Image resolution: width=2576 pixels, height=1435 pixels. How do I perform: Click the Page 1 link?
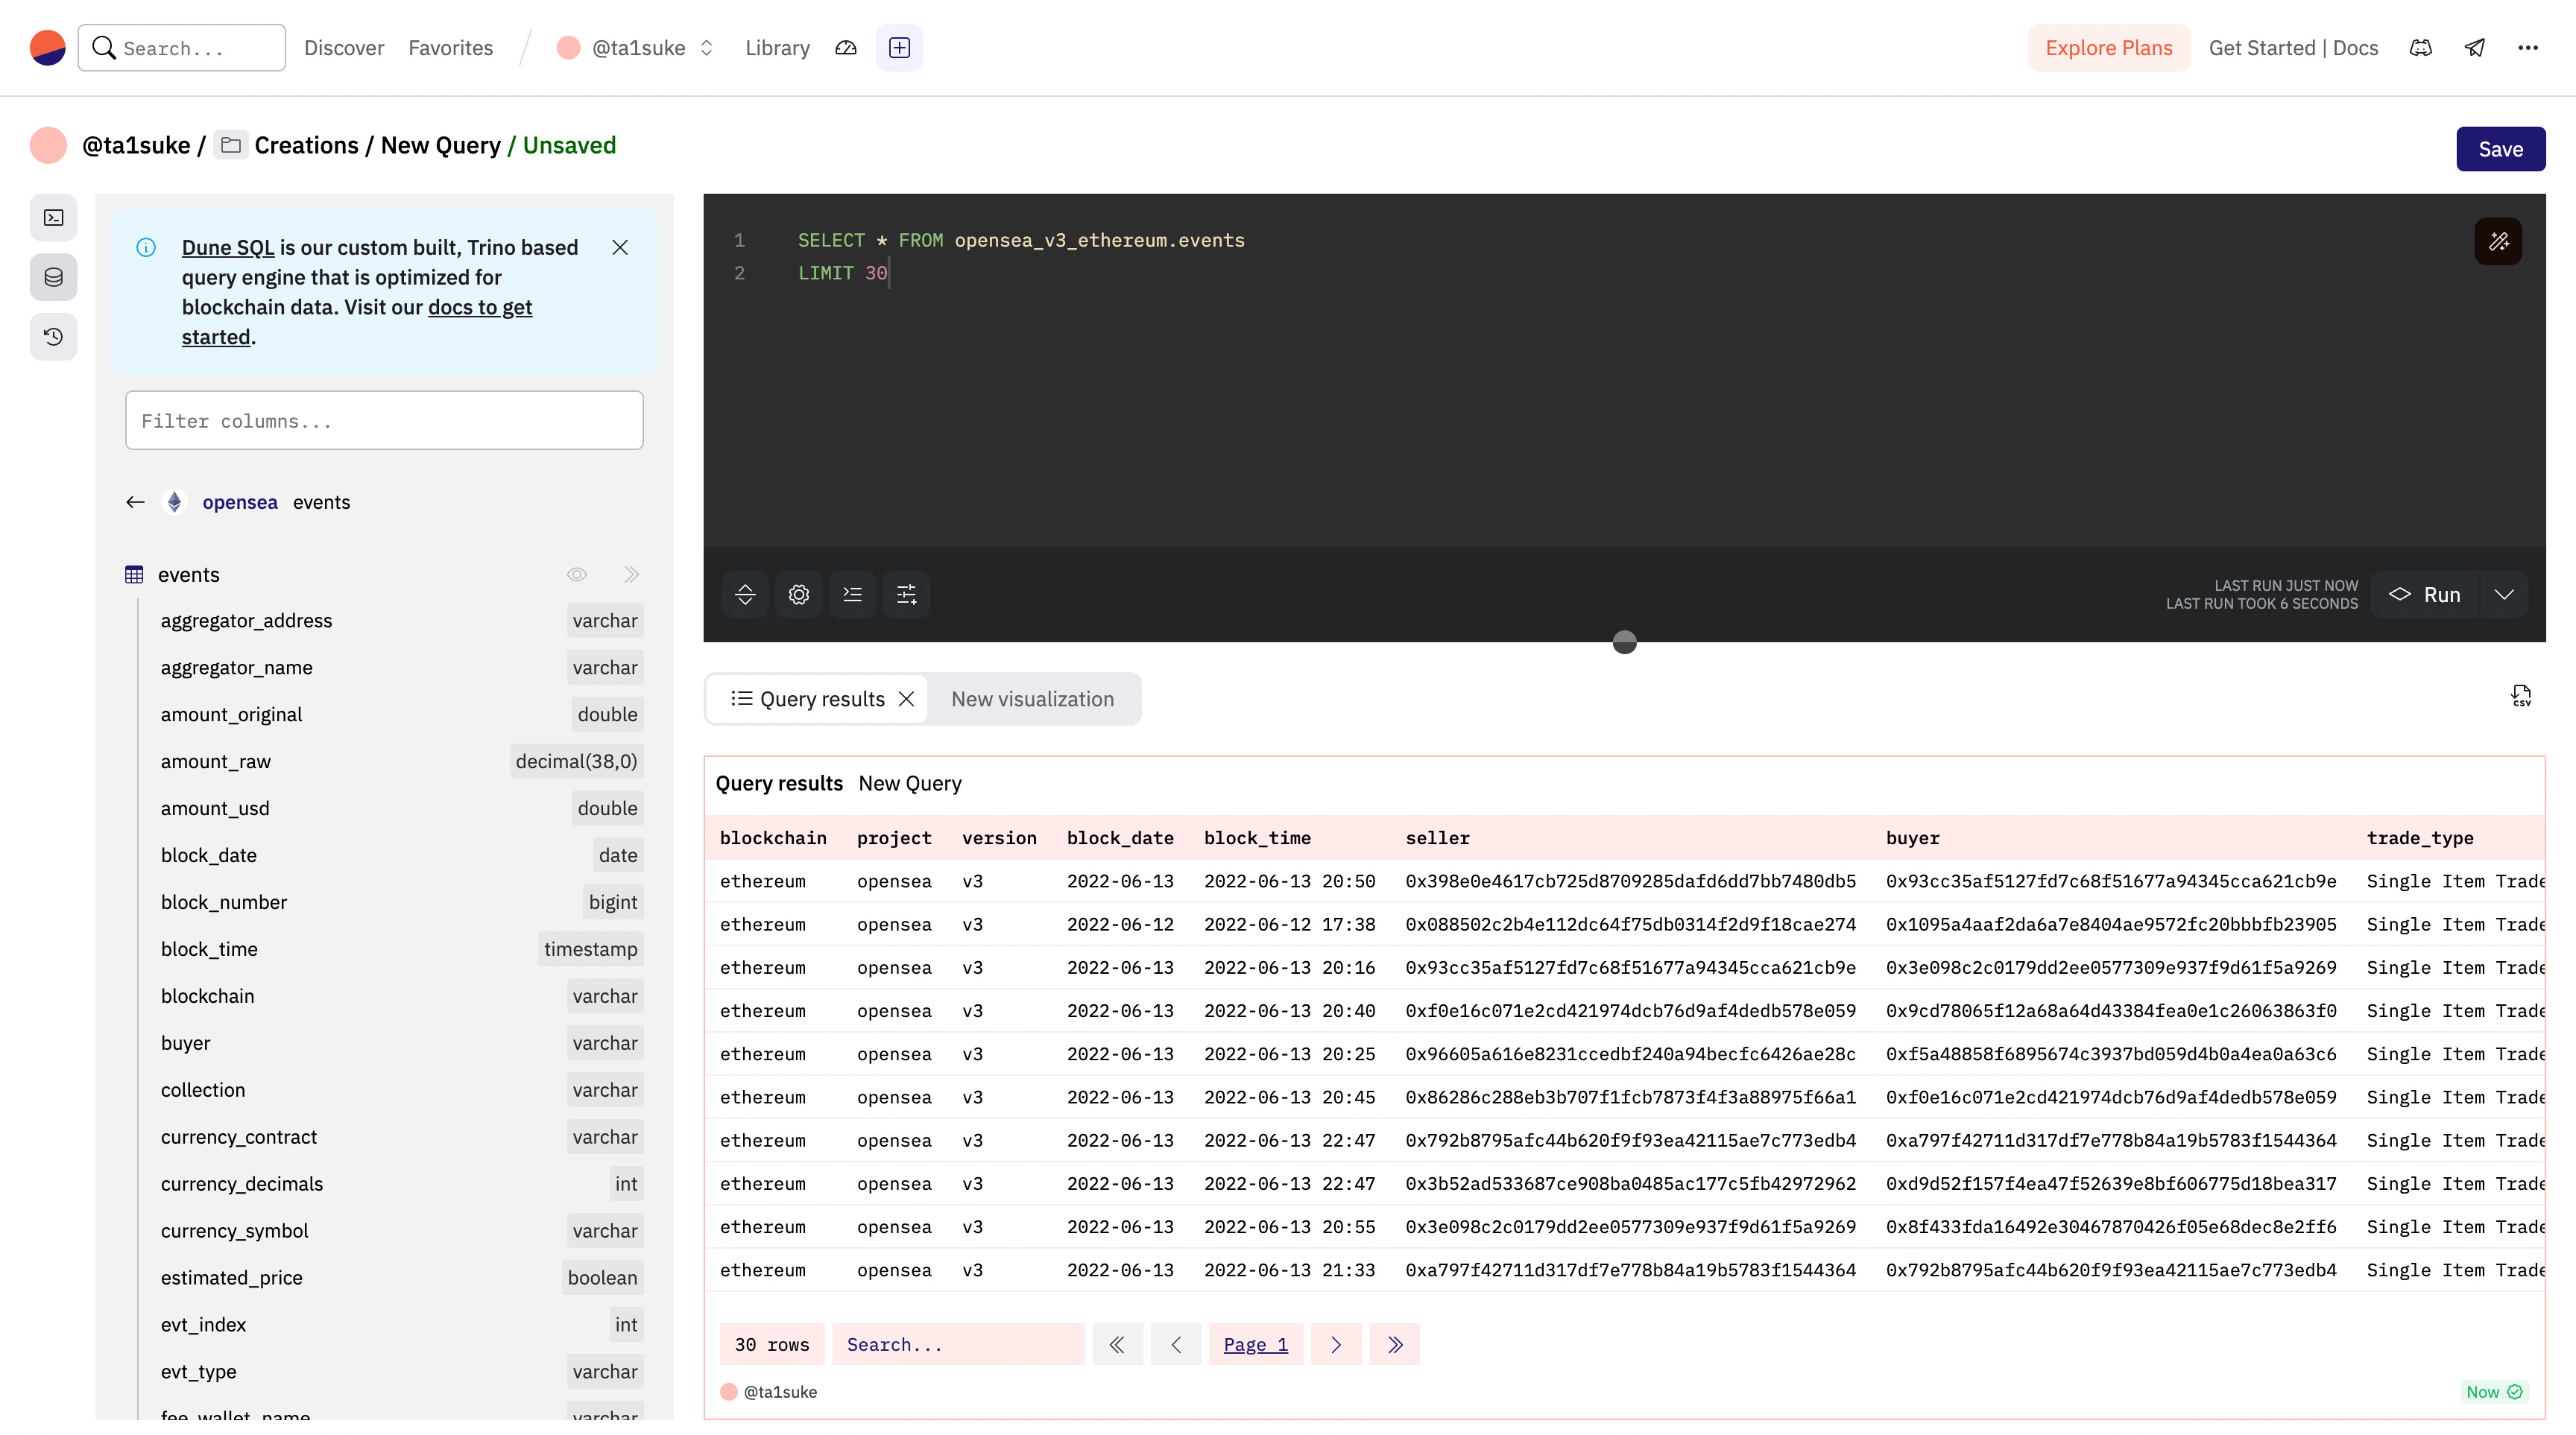(x=1255, y=1344)
